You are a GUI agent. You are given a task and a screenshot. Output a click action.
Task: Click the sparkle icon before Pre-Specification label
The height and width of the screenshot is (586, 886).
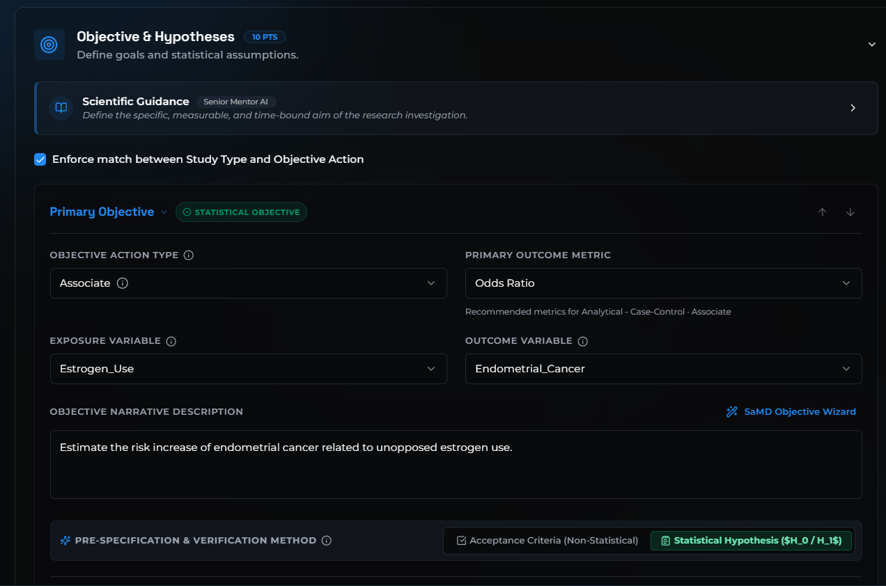click(x=65, y=541)
